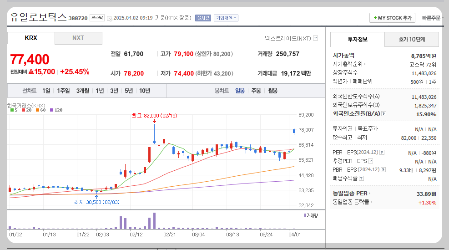
Task: Click the stock code 388720
Action: [x=78, y=18]
